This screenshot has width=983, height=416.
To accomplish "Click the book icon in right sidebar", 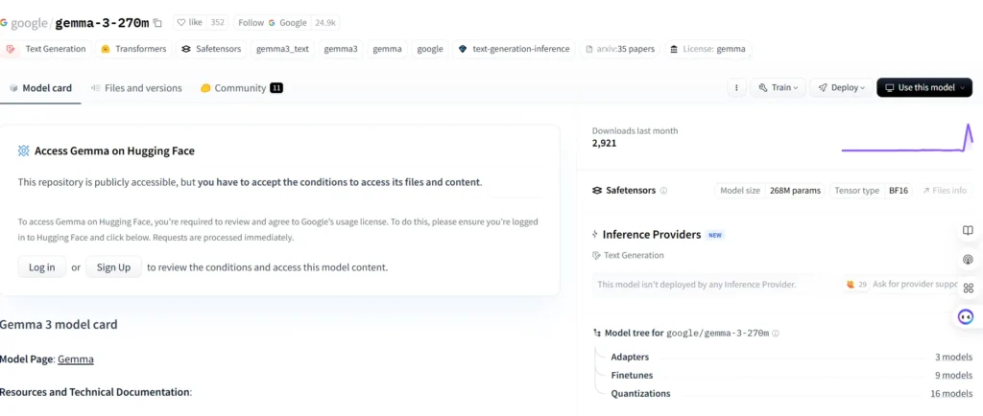I will 968,231.
